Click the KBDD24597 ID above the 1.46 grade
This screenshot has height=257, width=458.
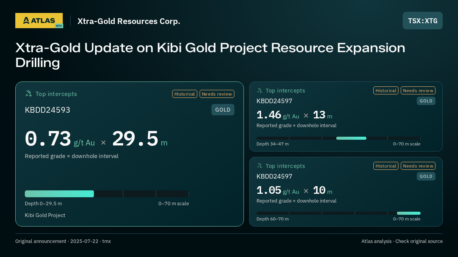pos(274,101)
